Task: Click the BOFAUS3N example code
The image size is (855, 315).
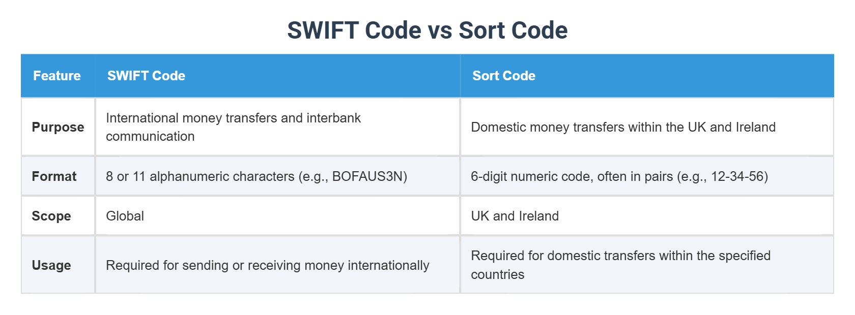Action: [x=367, y=176]
